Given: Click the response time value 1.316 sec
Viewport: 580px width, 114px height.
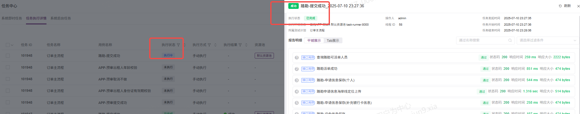Looking at the screenshot, I should tap(530, 91).
